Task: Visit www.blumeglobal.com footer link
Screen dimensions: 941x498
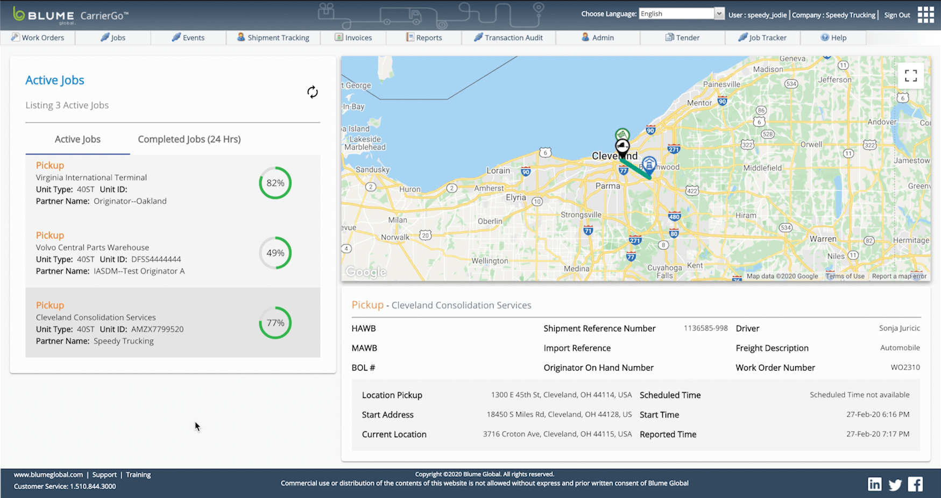Action: point(48,474)
